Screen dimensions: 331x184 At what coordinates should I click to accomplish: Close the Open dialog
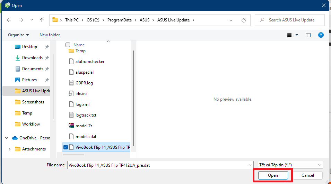324,5
